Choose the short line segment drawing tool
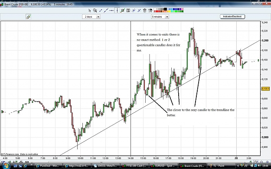Viewport: 271px width, 169px height. click(101, 10)
